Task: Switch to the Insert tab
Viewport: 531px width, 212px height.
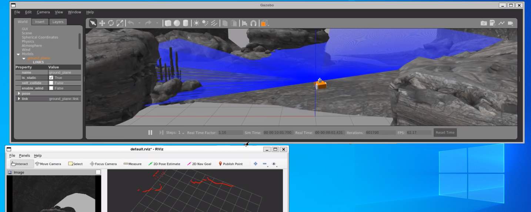Action: point(40,22)
